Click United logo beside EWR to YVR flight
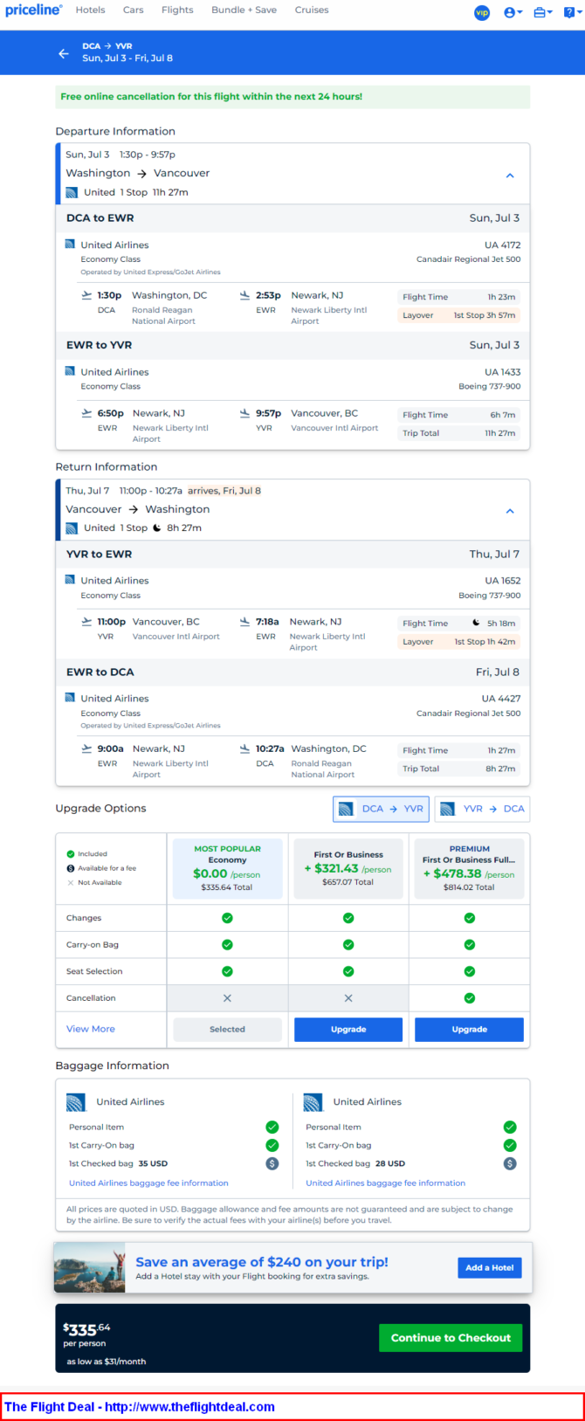The width and height of the screenshot is (585, 1421). (x=70, y=371)
